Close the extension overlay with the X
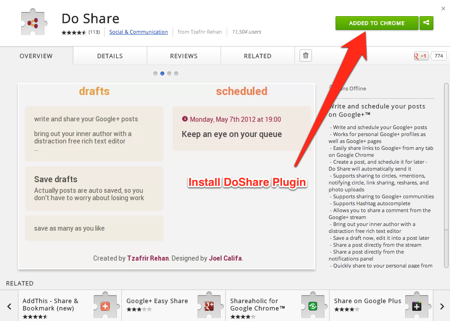 point(443,9)
